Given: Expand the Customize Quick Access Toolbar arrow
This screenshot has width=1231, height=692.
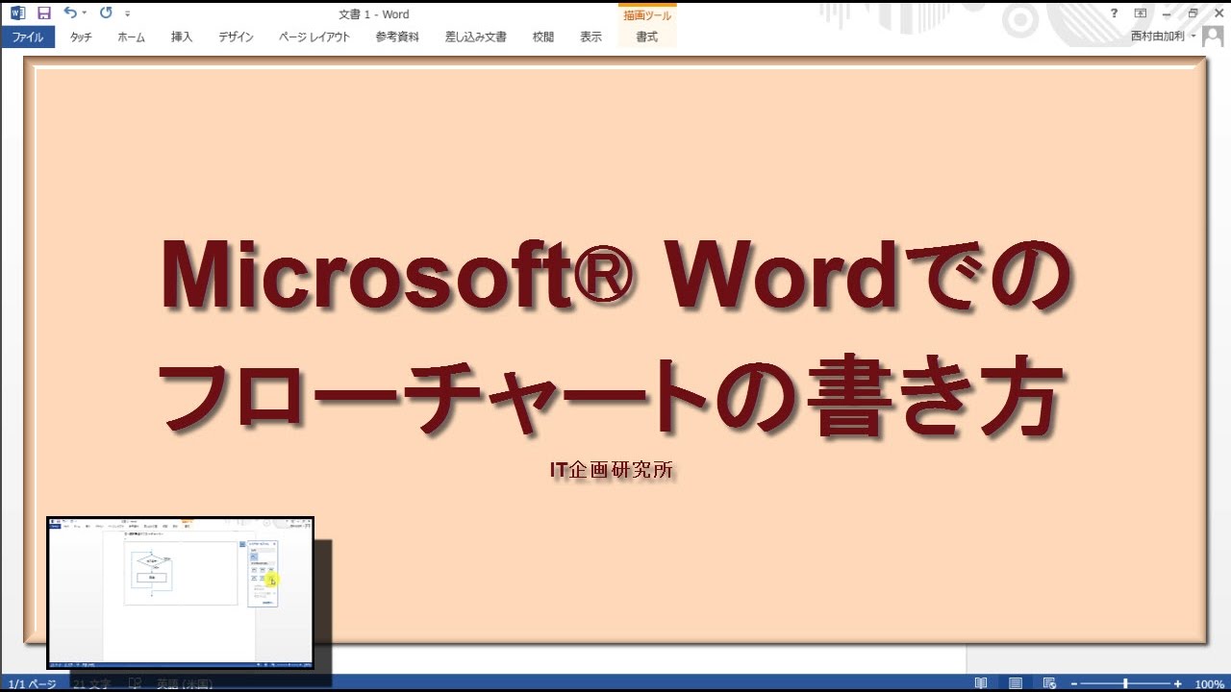Looking at the screenshot, I should pyautogui.click(x=128, y=14).
